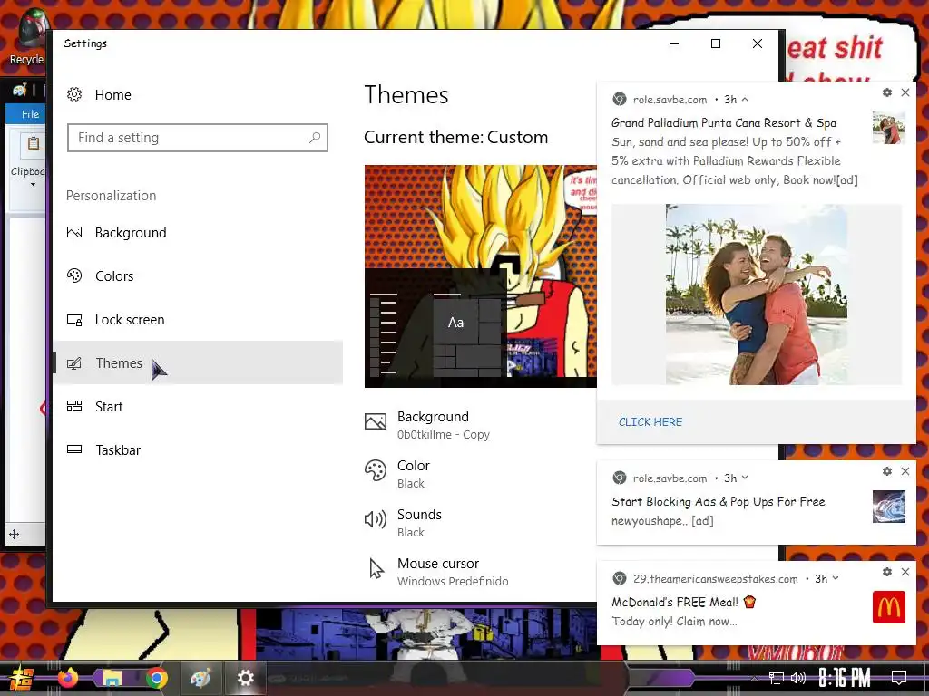Viewport: 929px width, 696px height.
Task: Dismiss the Grand Palladium Punta Cana notification
Action: (905, 92)
